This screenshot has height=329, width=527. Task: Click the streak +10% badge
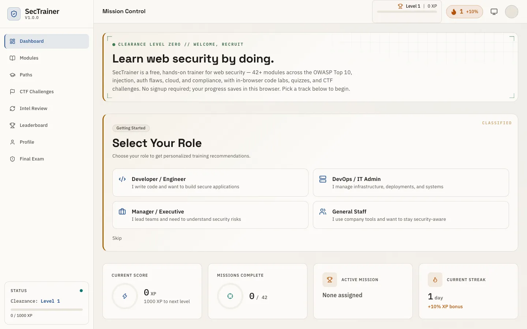pyautogui.click(x=465, y=12)
